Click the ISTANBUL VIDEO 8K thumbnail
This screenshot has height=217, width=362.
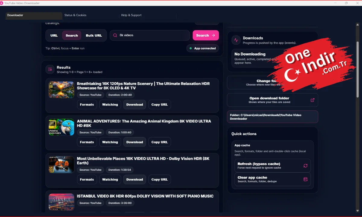point(62,202)
